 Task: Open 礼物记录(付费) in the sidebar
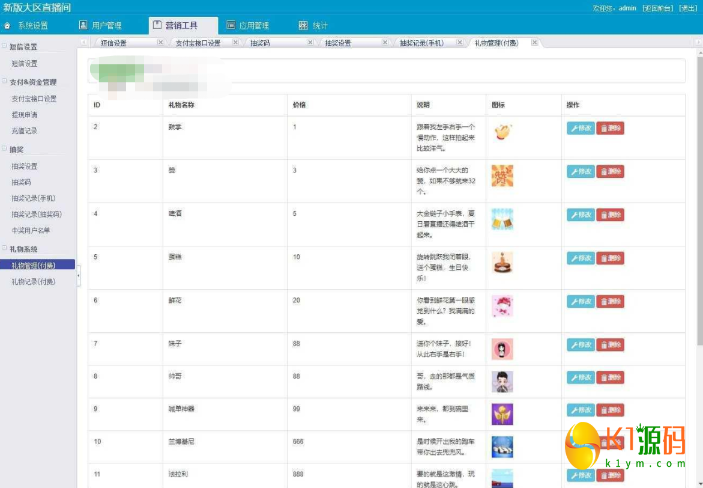click(34, 281)
